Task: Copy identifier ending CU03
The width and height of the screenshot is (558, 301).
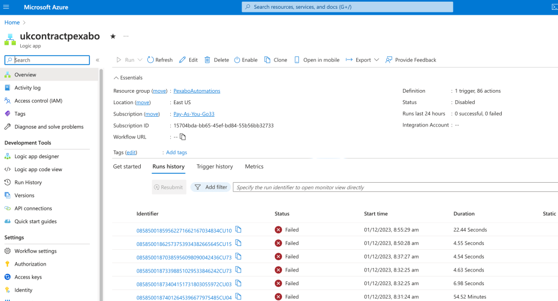Action: [238, 283]
